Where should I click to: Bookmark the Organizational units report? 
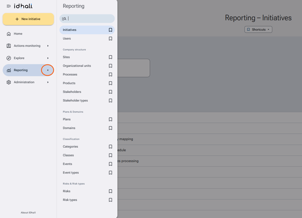110,66
